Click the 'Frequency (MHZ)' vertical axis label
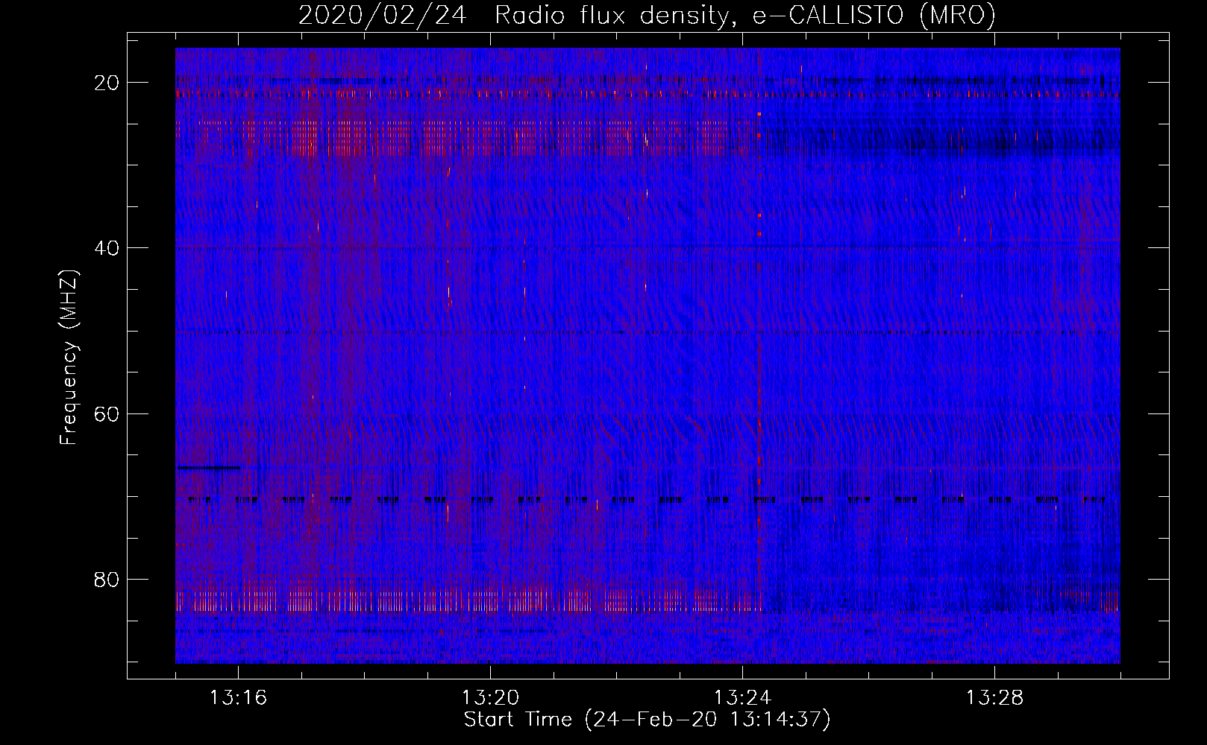1207x745 pixels. 68,357
